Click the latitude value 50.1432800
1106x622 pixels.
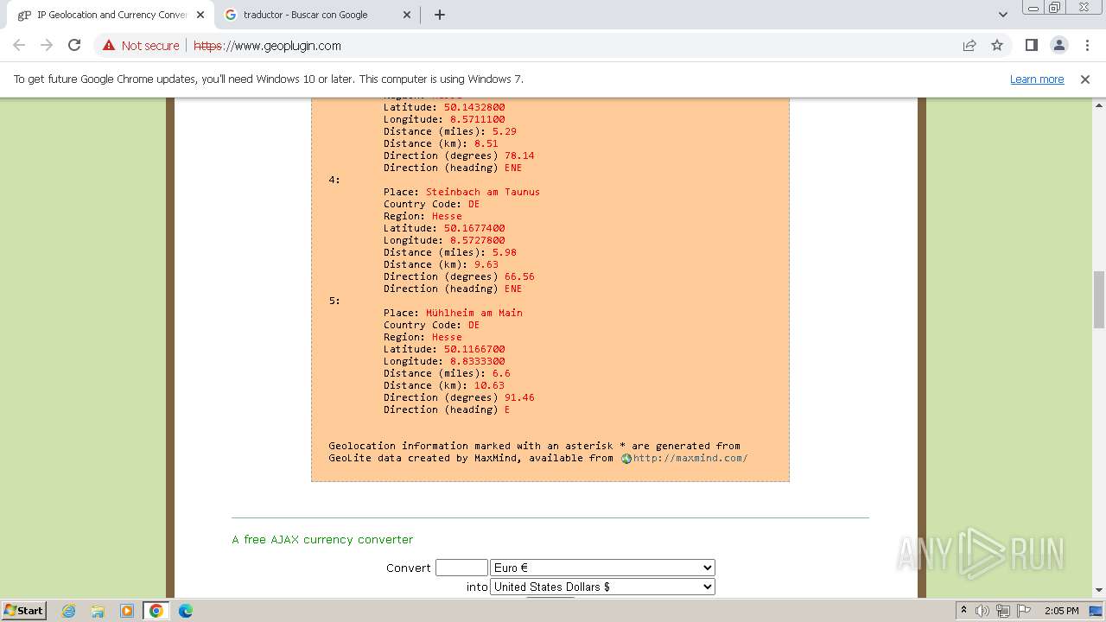[474, 107]
